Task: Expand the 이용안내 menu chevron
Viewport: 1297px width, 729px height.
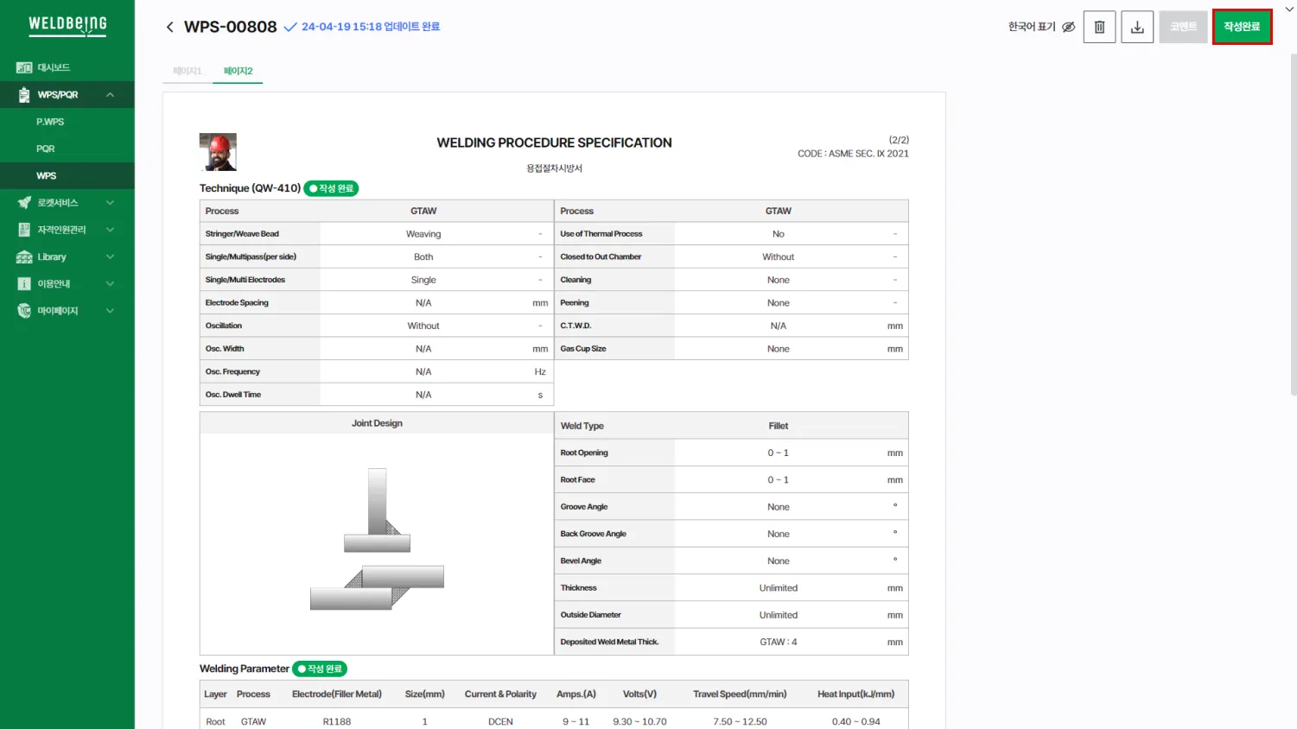Action: 110,284
